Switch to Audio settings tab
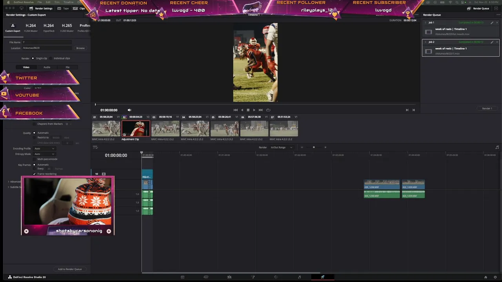Screen dimensions: 502x282 pyautogui.click(x=47, y=67)
